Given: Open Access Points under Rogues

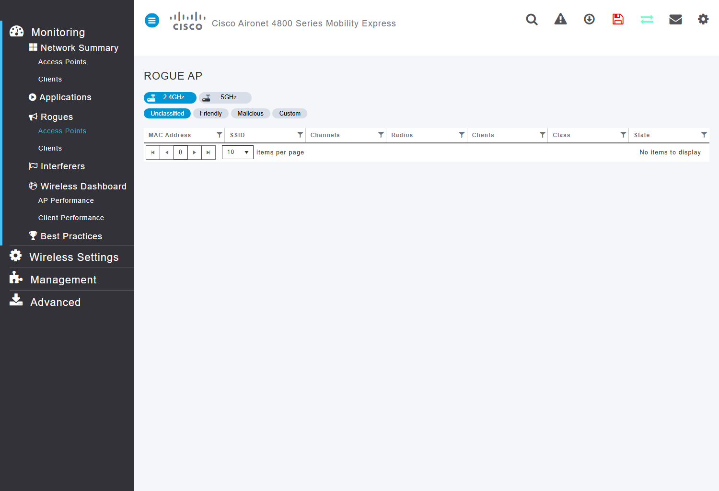Looking at the screenshot, I should (62, 131).
